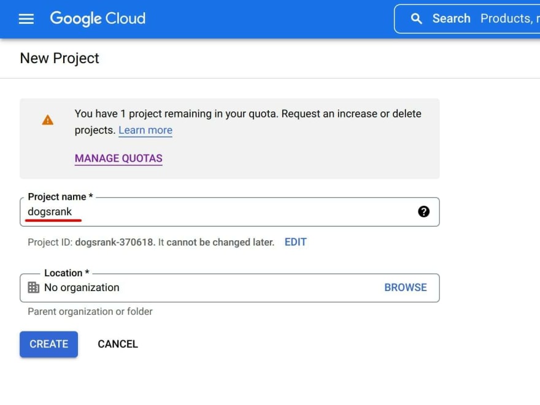The image size is (540, 405).
Task: Click the quota remaining warning message
Action: [x=248, y=122]
